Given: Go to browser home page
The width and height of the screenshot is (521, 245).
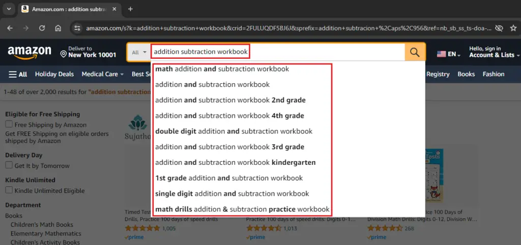Looking at the screenshot, I should click(58, 28).
